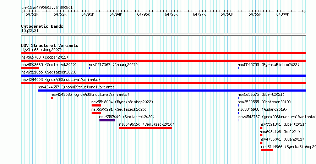This screenshot has width=316, height=164.
Task: Open nsv6144966 (ByrskaBishop) label
Action: [288, 147]
